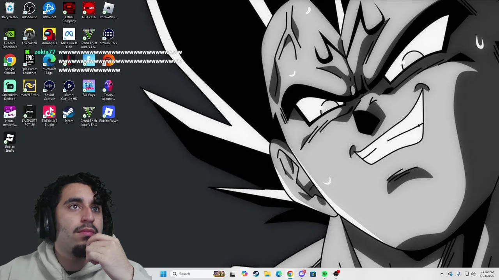Select the Overwatch desktop icon
The height and width of the screenshot is (280, 499).
(x=30, y=37)
